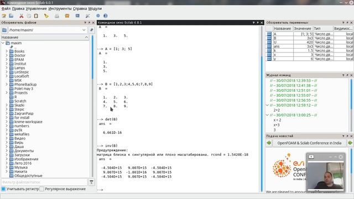This screenshot has height=199, width=354.
Task: Undock the Scilab command window panel
Action: tap(258, 23)
